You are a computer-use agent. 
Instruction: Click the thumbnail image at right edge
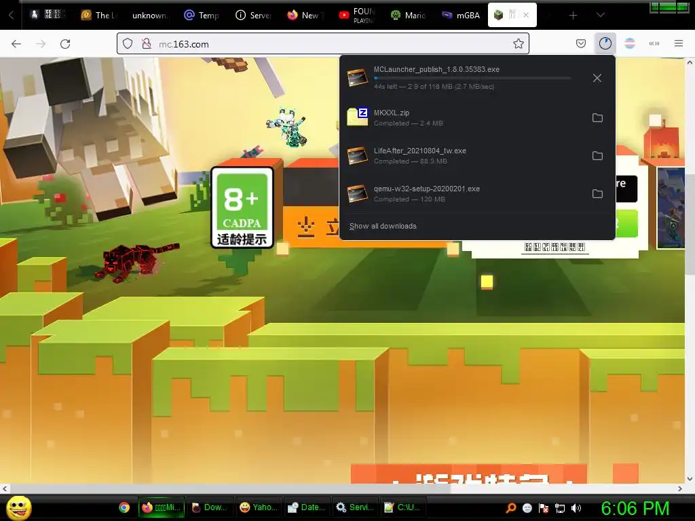point(671,208)
